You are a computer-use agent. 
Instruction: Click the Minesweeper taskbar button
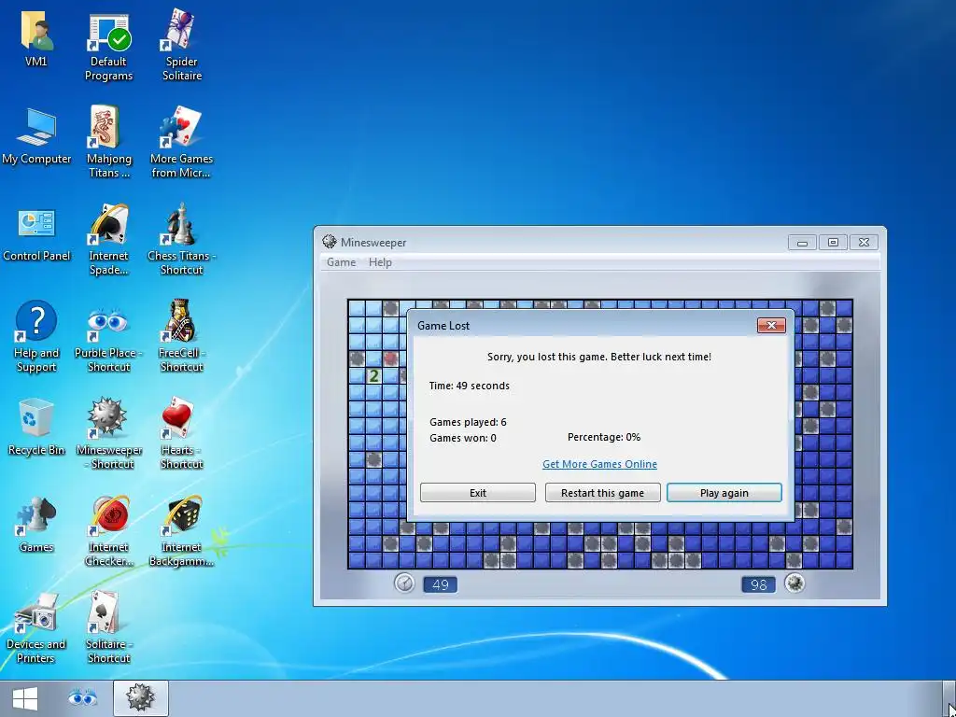pos(141,698)
